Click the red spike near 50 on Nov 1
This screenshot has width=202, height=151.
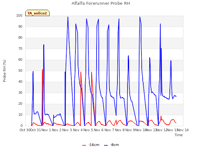point(43,70)
